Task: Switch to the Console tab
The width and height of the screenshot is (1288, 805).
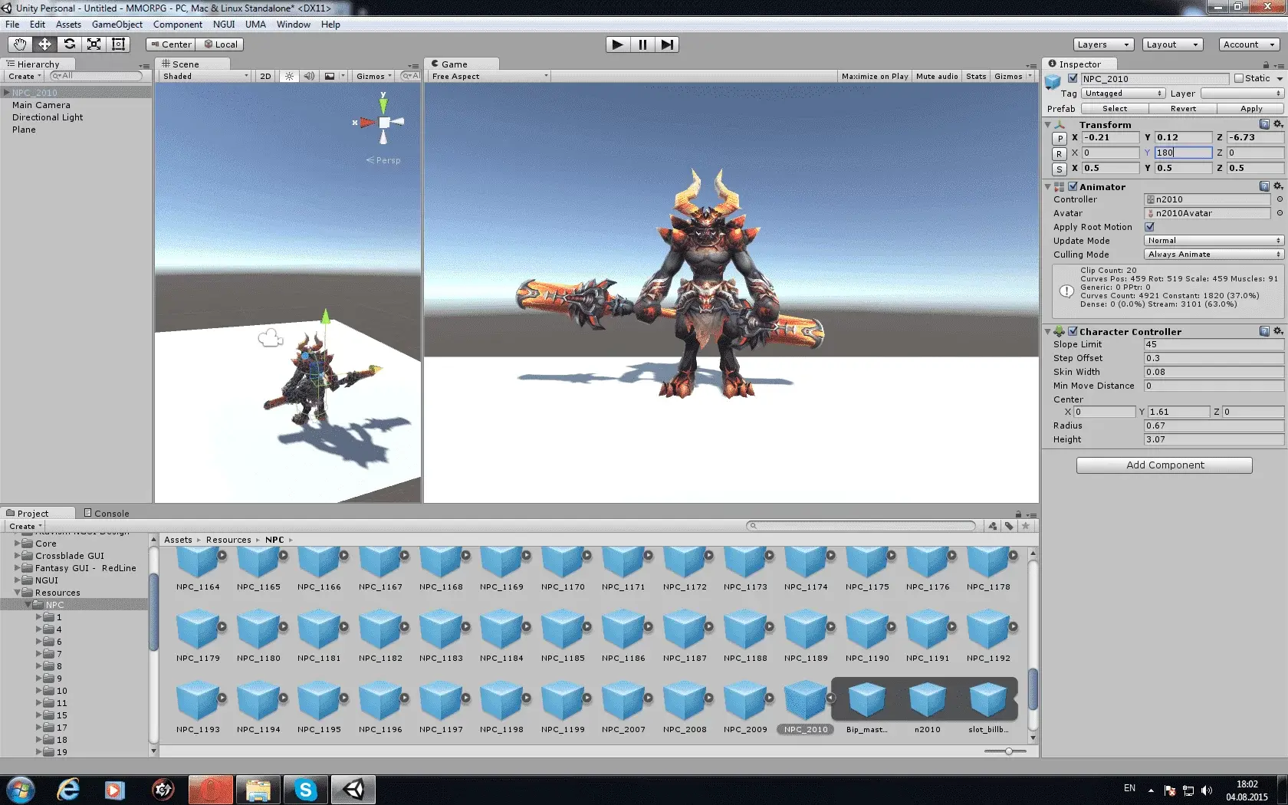Action: pyautogui.click(x=107, y=513)
